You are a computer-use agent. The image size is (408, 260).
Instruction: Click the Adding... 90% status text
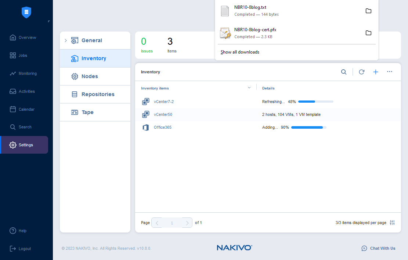click(x=275, y=127)
